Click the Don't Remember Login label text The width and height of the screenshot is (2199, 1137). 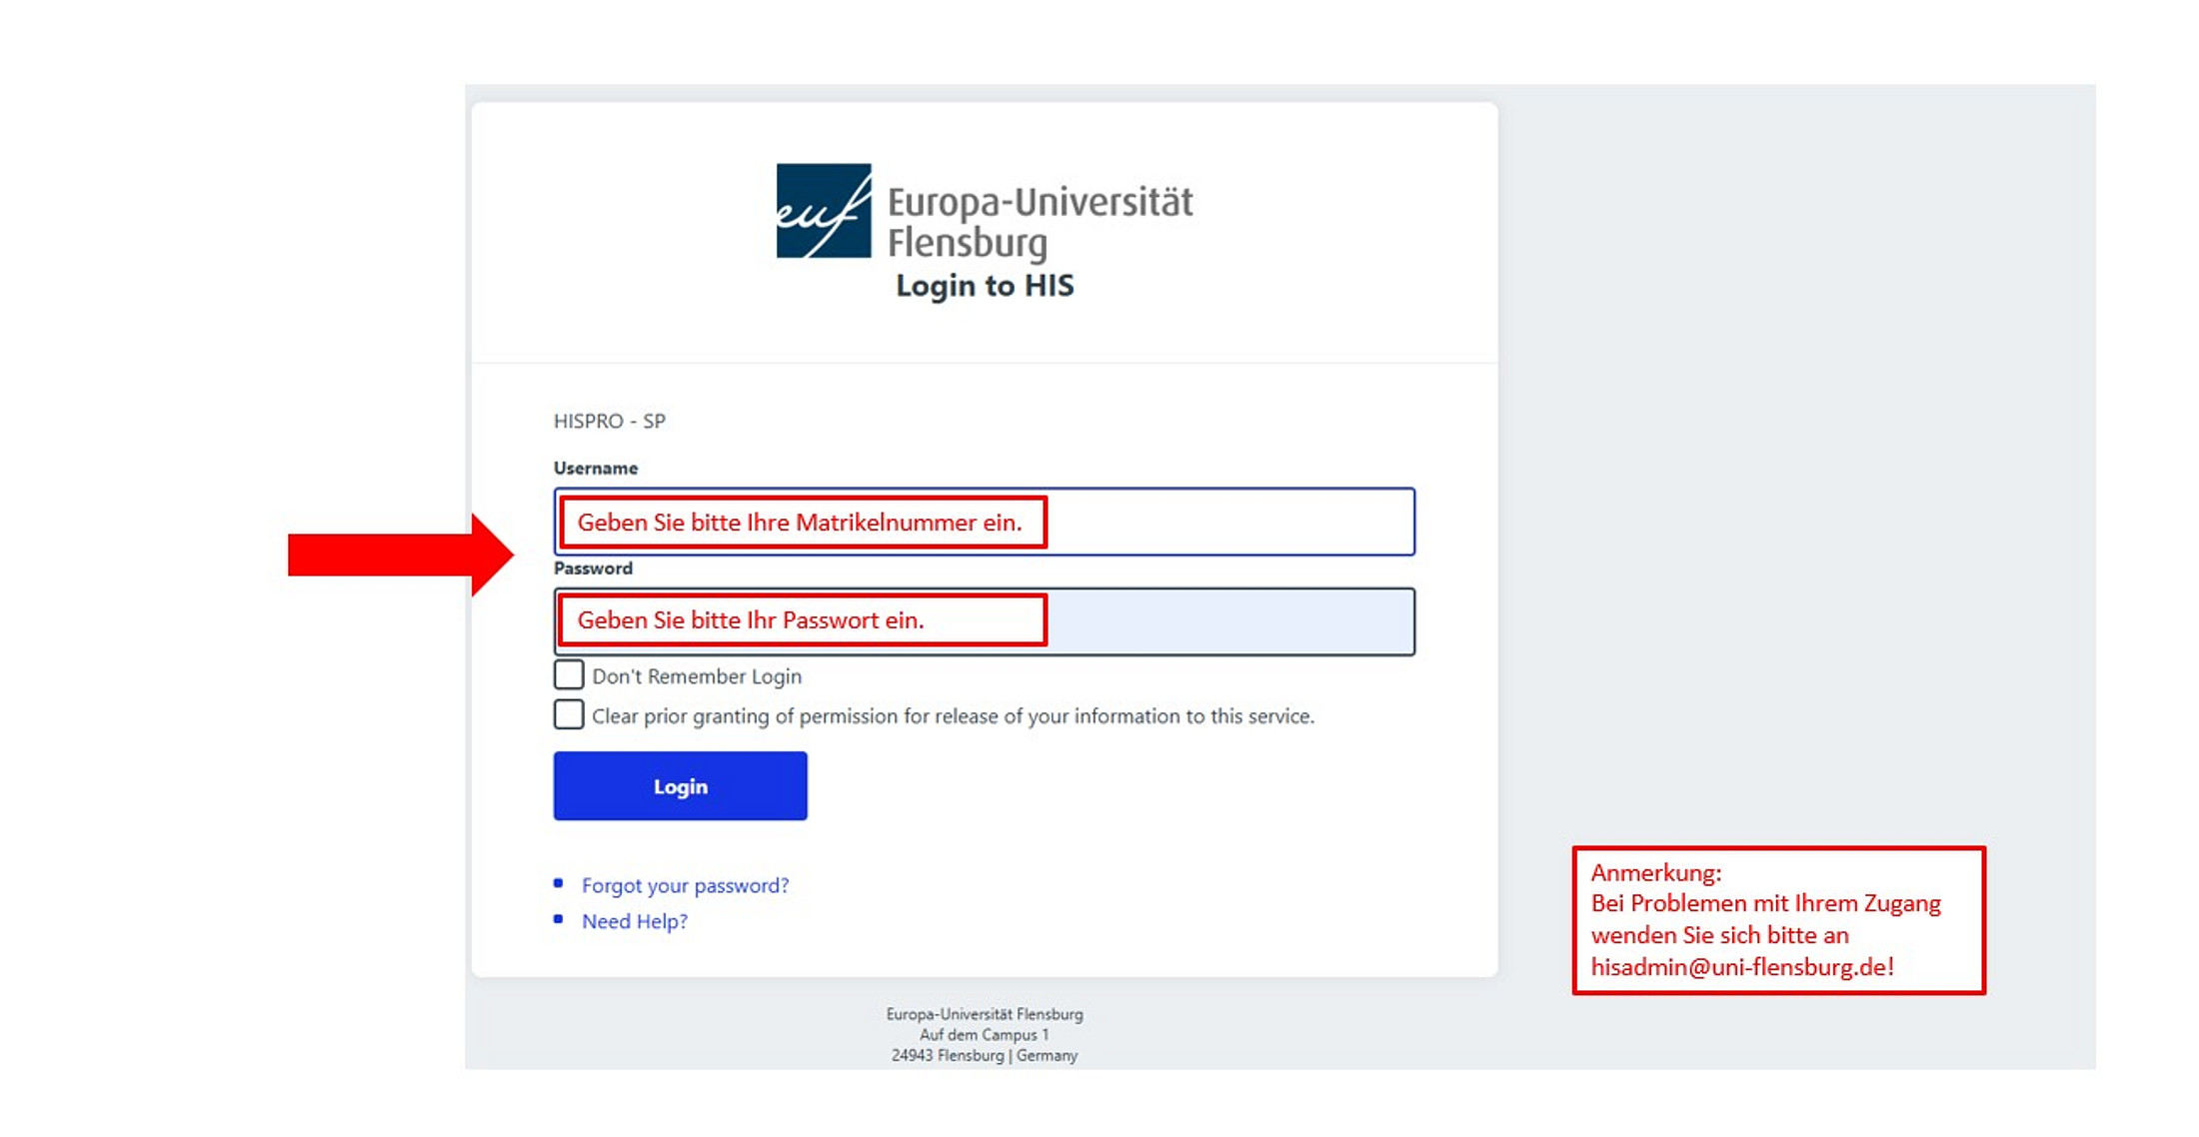click(x=697, y=676)
